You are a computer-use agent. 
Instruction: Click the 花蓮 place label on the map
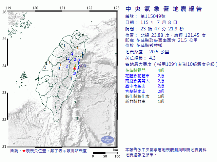point(83,66)
